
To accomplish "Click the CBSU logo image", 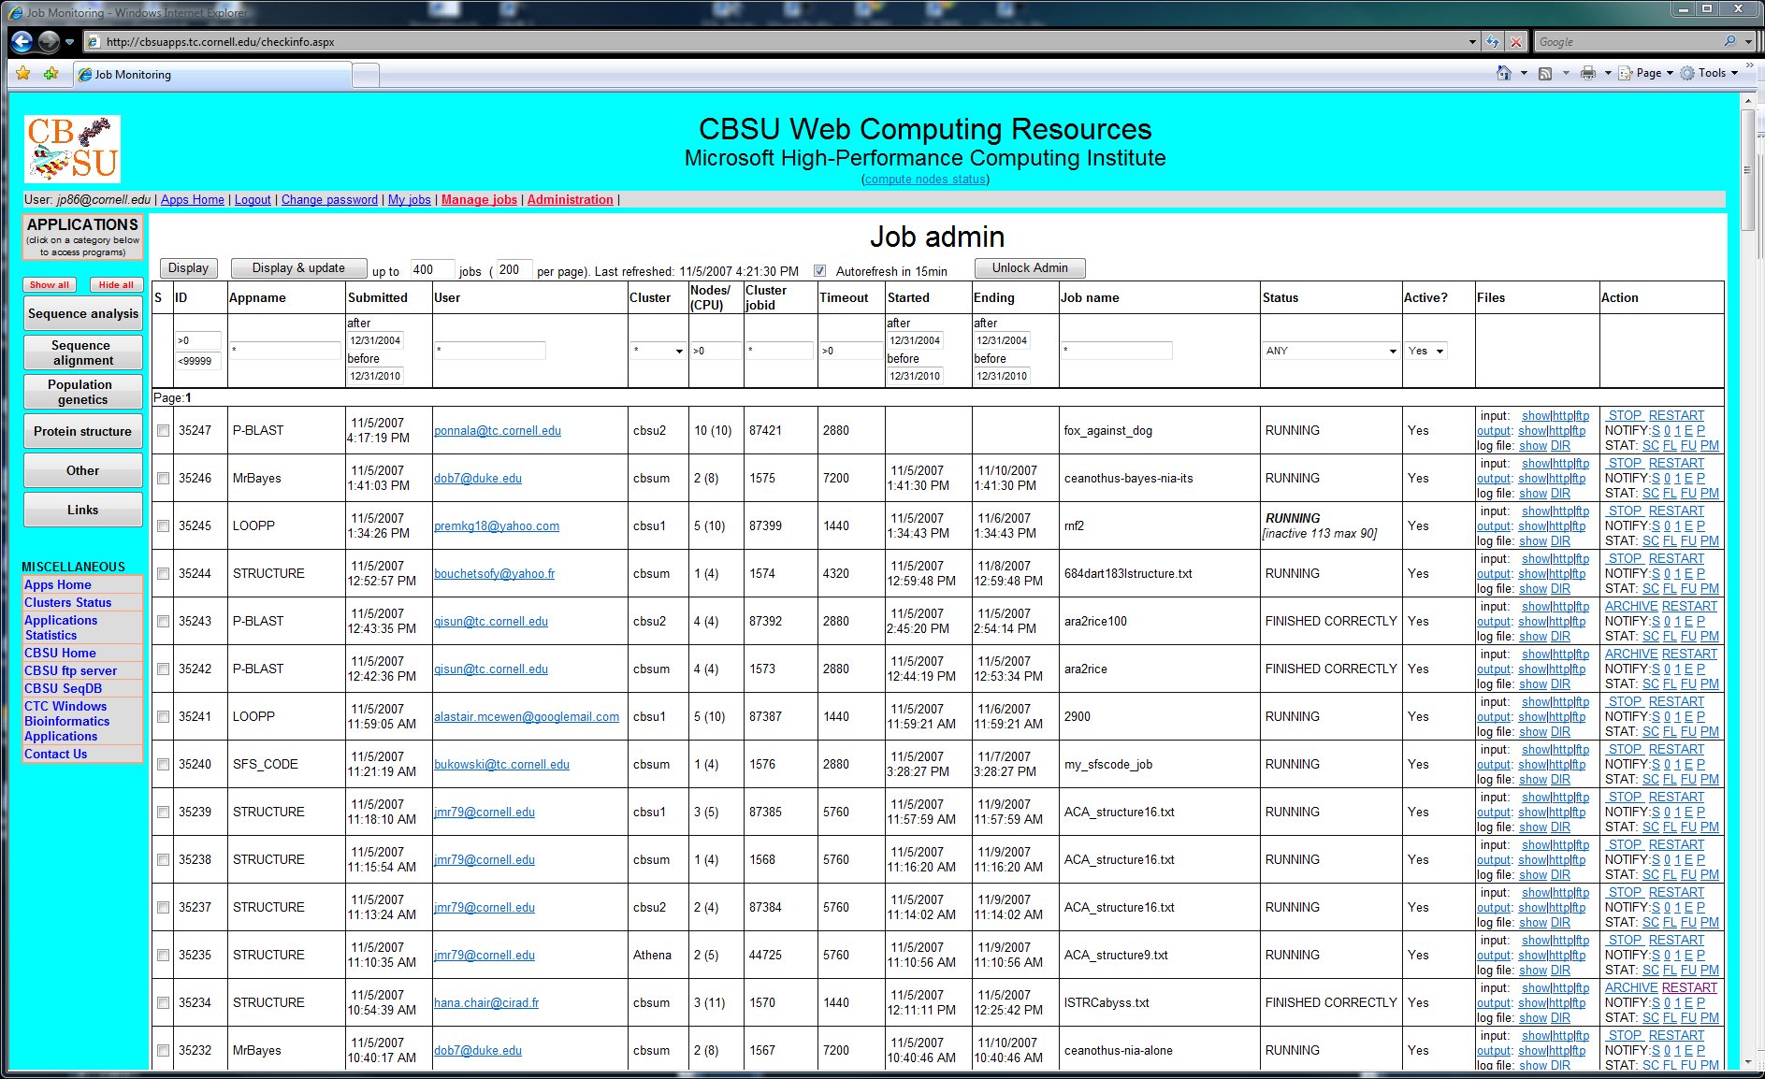I will point(73,149).
